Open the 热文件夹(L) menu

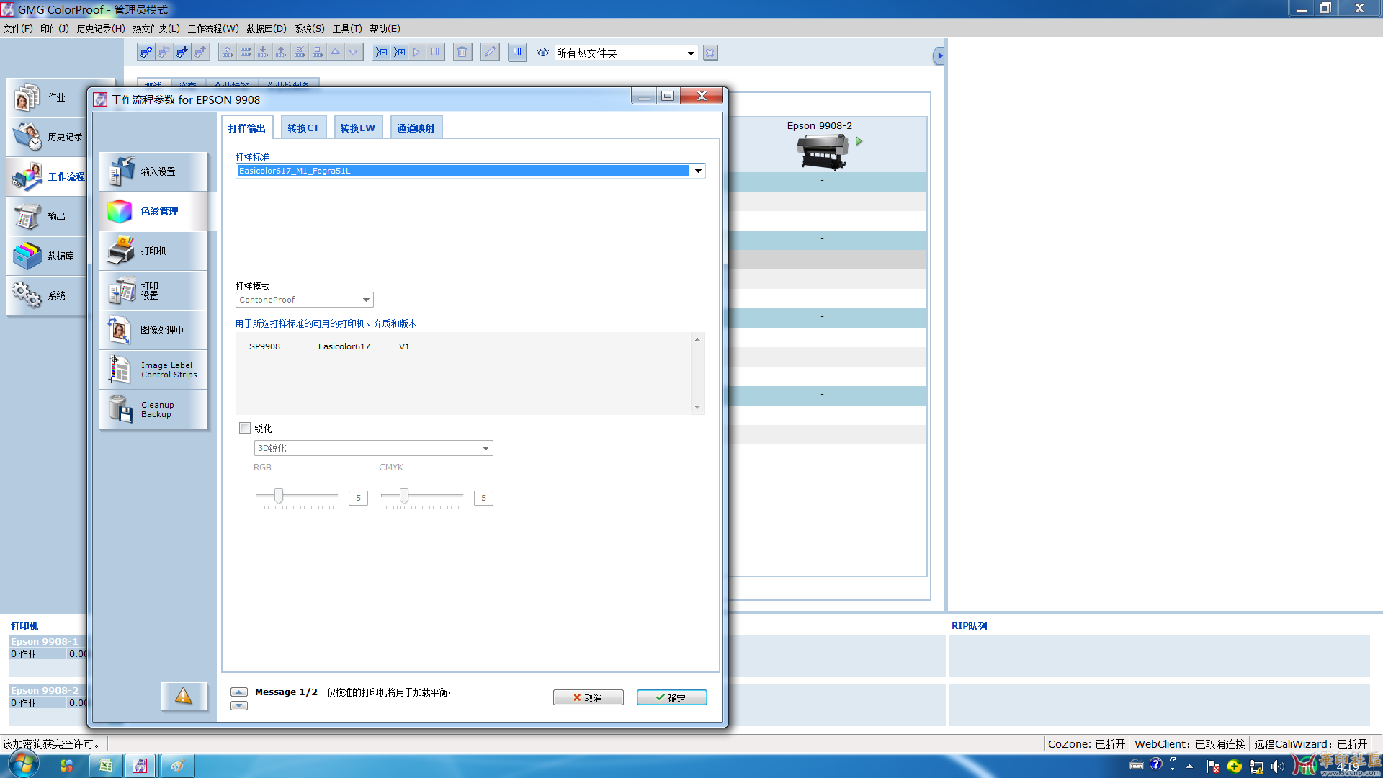pyautogui.click(x=156, y=29)
